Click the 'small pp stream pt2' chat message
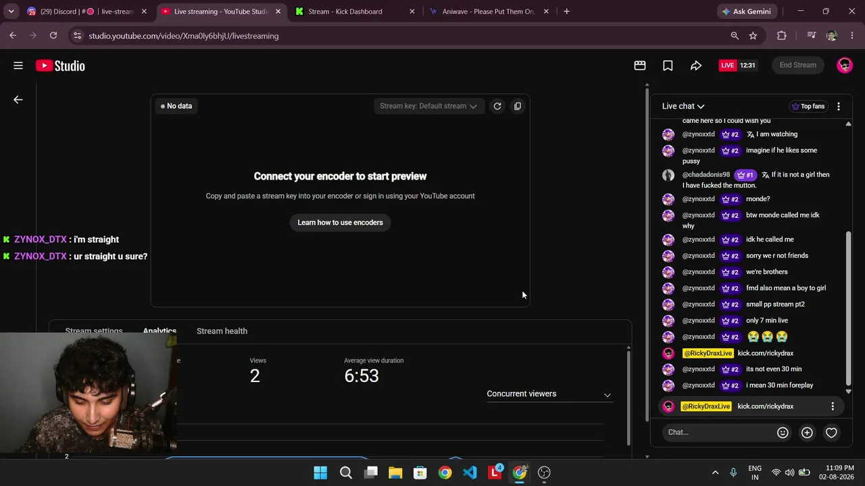The width and height of the screenshot is (865, 486). click(x=775, y=304)
